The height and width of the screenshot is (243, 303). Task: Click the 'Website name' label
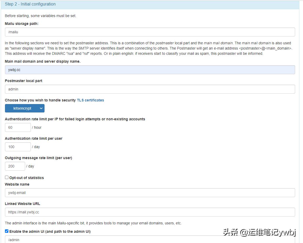[x=17, y=184]
